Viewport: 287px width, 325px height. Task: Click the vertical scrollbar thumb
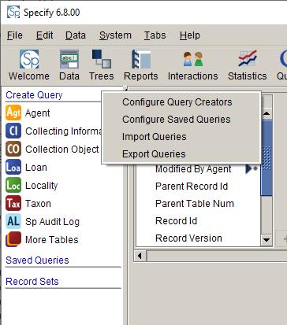(266, 158)
